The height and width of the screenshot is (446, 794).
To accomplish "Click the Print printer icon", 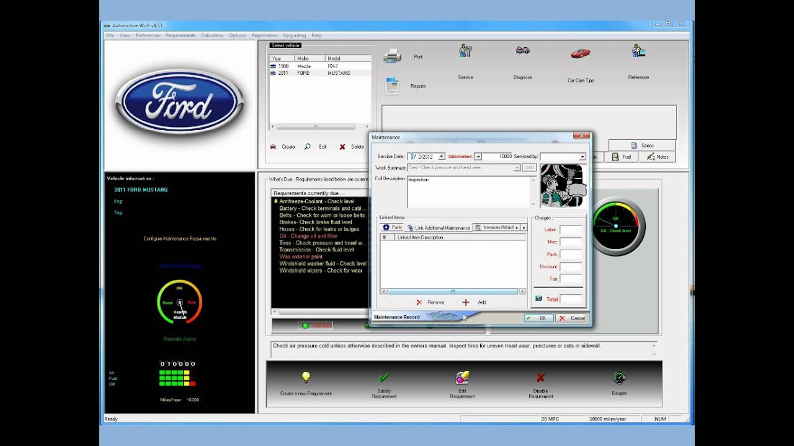I will coord(392,56).
